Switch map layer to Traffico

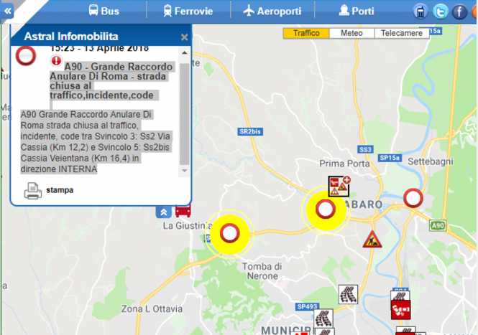(306, 33)
